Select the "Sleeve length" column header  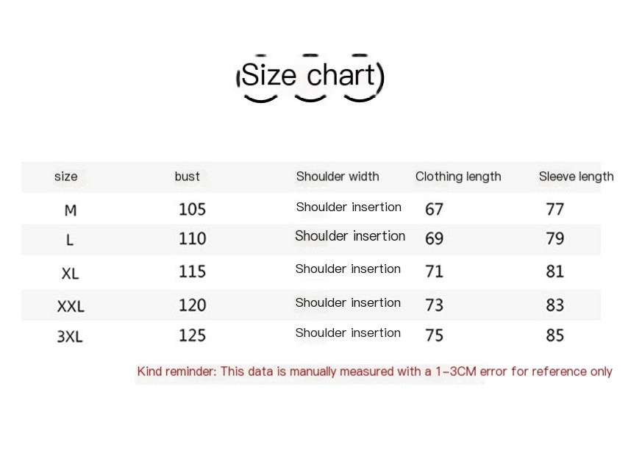click(576, 177)
